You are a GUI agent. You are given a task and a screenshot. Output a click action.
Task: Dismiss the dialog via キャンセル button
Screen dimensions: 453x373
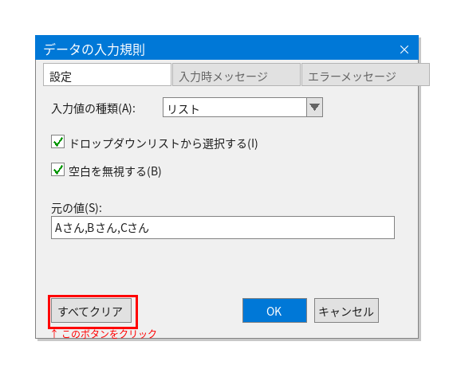(x=346, y=311)
